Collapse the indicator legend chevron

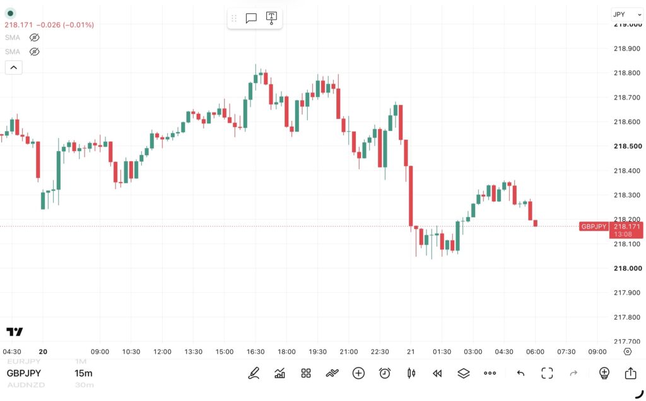click(x=14, y=67)
